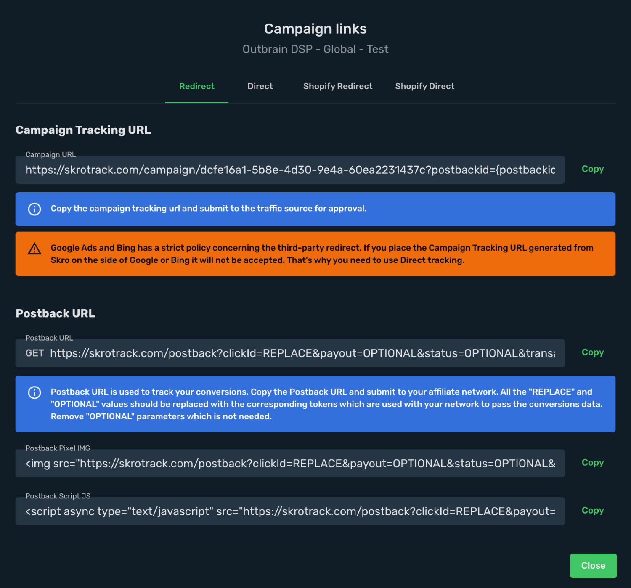Switch to the Redirect tab
The image size is (631, 588).
point(197,86)
